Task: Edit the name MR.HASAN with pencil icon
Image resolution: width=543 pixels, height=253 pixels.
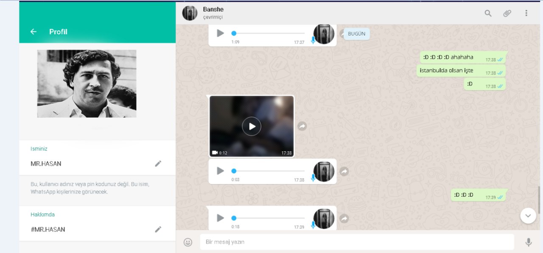Action: (x=158, y=164)
